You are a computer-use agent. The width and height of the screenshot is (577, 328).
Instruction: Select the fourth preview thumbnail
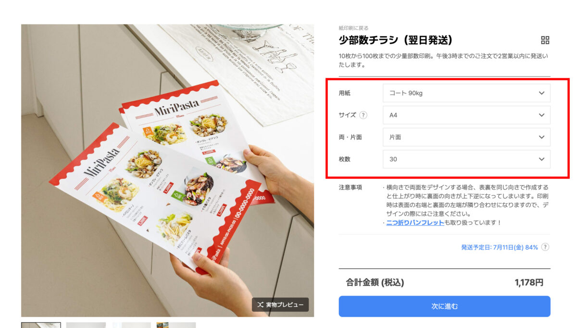[x=176, y=325]
